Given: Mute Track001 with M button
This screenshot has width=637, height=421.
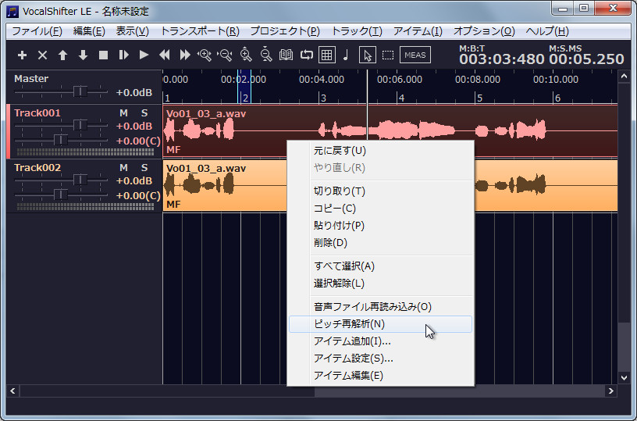Looking at the screenshot, I should (123, 113).
